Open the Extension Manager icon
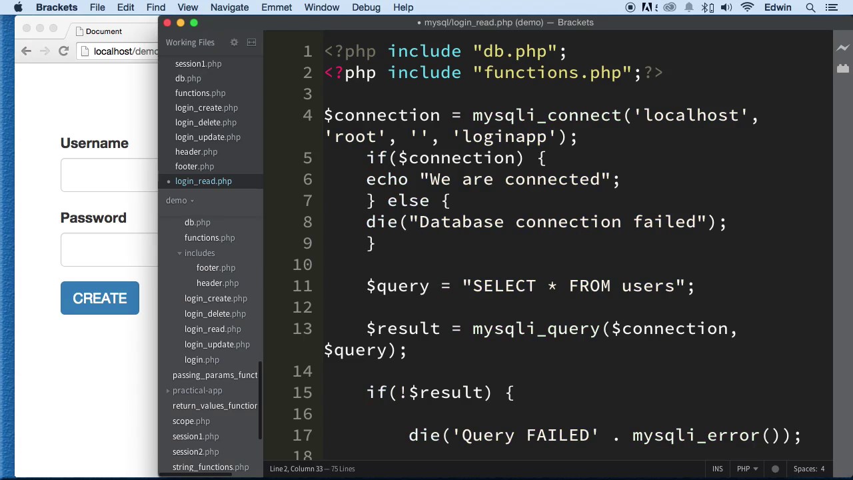The width and height of the screenshot is (853, 480). tap(843, 68)
